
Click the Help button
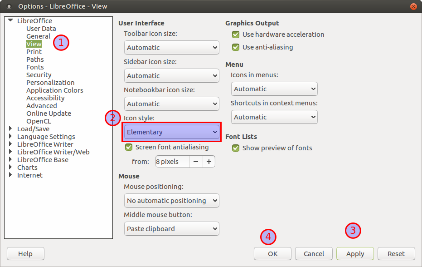point(25,254)
